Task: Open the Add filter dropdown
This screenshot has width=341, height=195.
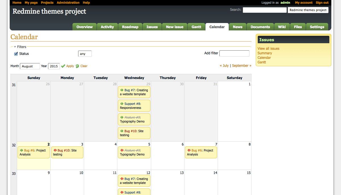Action: (x=234, y=53)
